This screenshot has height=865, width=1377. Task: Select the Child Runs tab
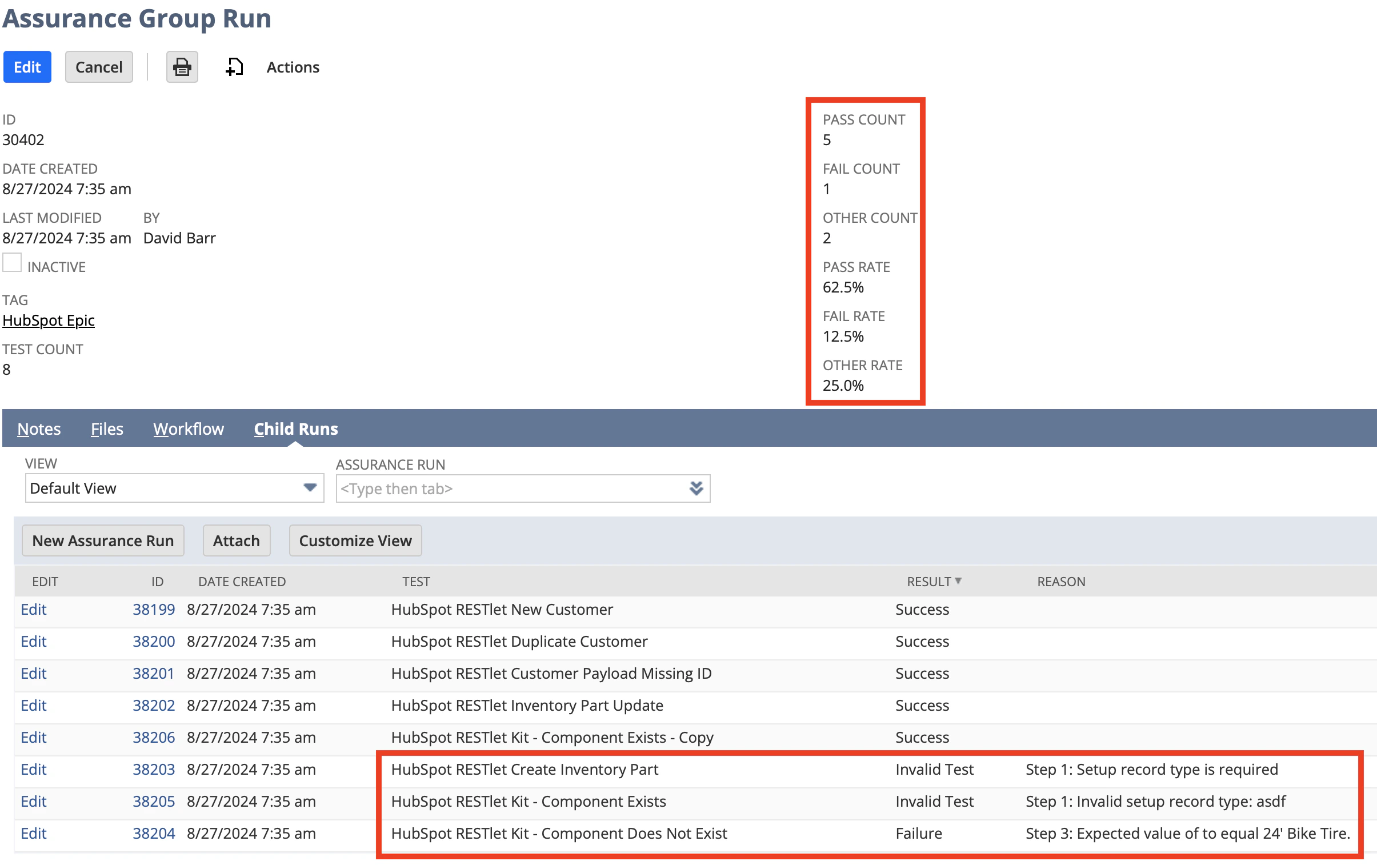point(295,428)
